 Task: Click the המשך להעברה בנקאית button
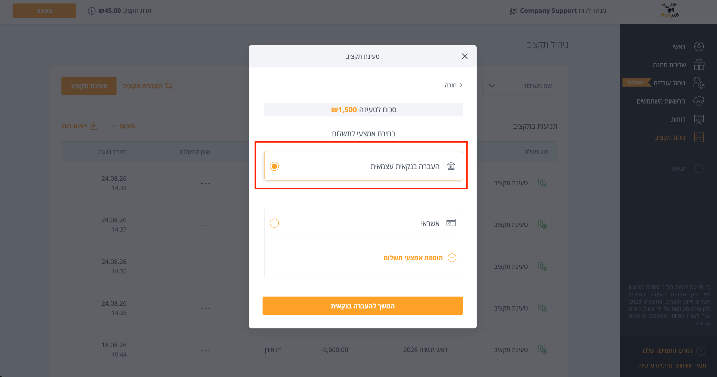tap(363, 306)
